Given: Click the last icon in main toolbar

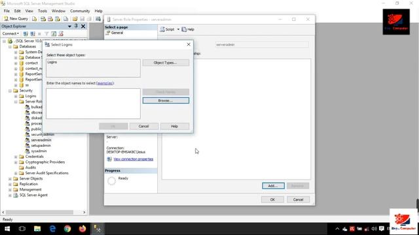Looking at the screenshot, I should click(98, 19).
